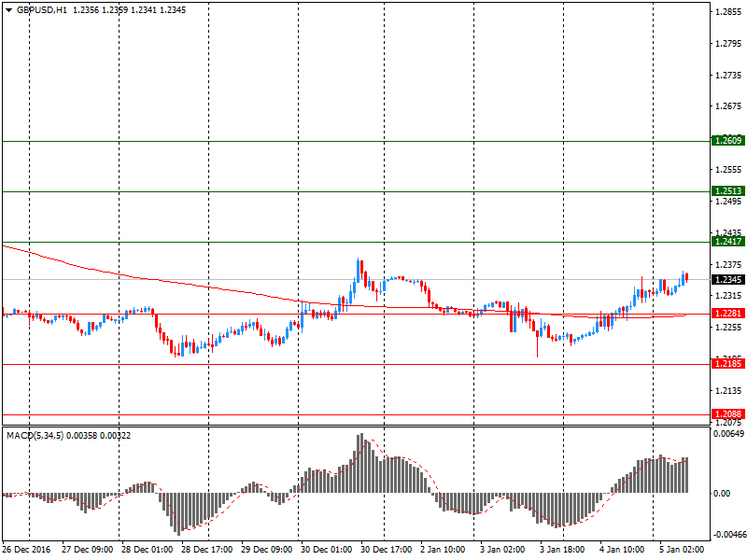
Task: Click the 27 Dec 09:00 time label
Action: click(x=87, y=550)
